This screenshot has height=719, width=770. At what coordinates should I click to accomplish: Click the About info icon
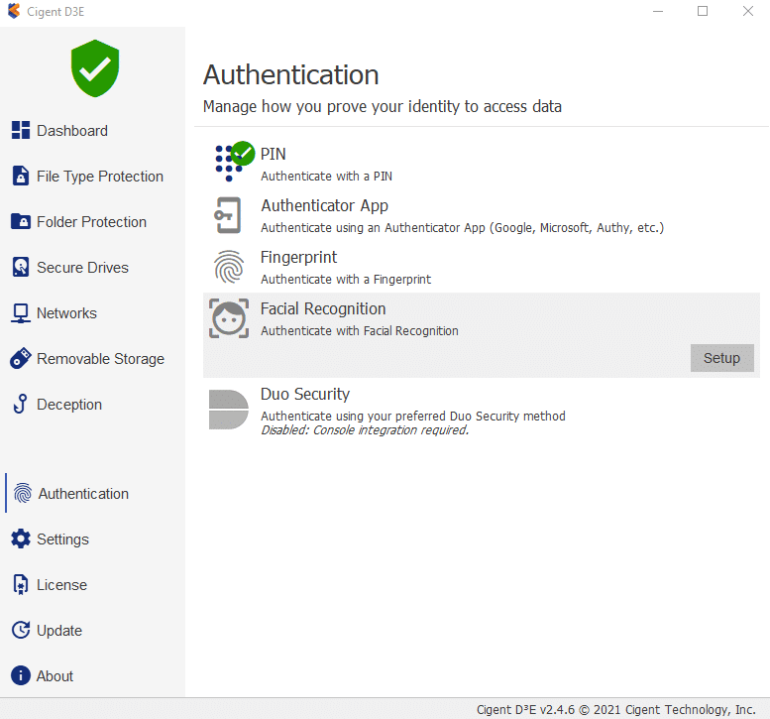tap(21, 675)
